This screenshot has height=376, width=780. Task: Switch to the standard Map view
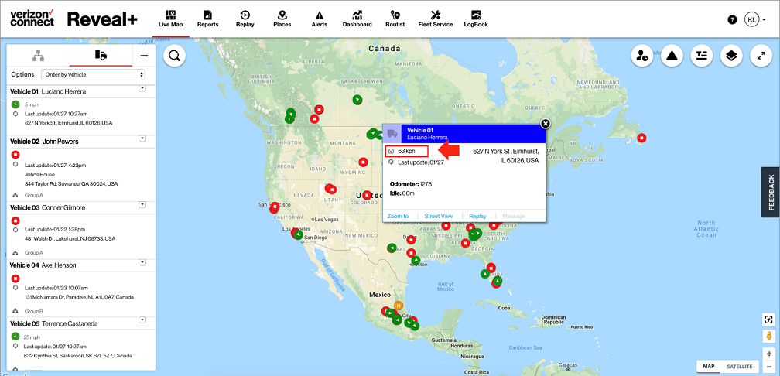tap(709, 366)
